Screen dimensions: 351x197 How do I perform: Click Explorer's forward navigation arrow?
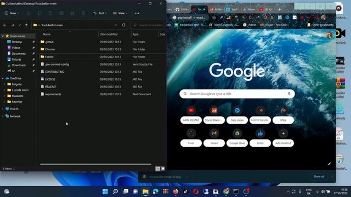[x=13, y=25]
